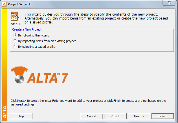
Task: Click the ALTA app icon in title bar
Action: tap(4, 4)
